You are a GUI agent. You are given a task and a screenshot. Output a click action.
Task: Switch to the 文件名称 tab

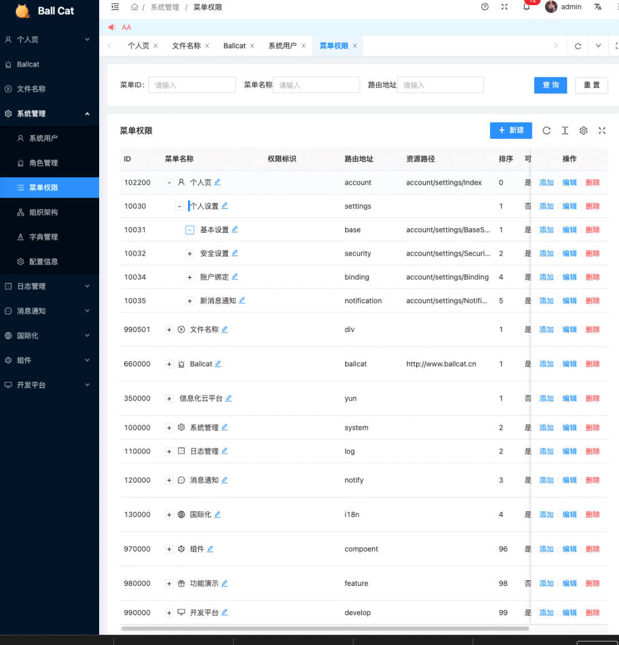(x=186, y=46)
